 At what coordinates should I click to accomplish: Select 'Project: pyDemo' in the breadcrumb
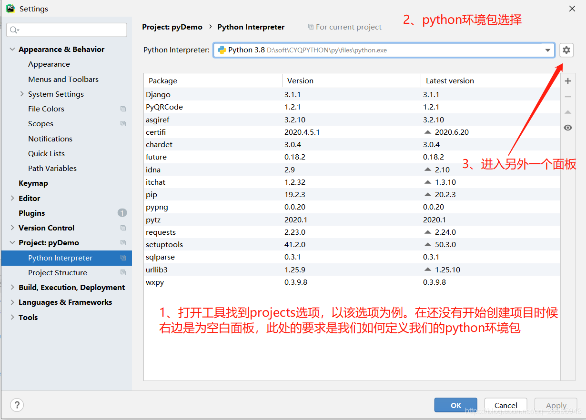coord(172,27)
